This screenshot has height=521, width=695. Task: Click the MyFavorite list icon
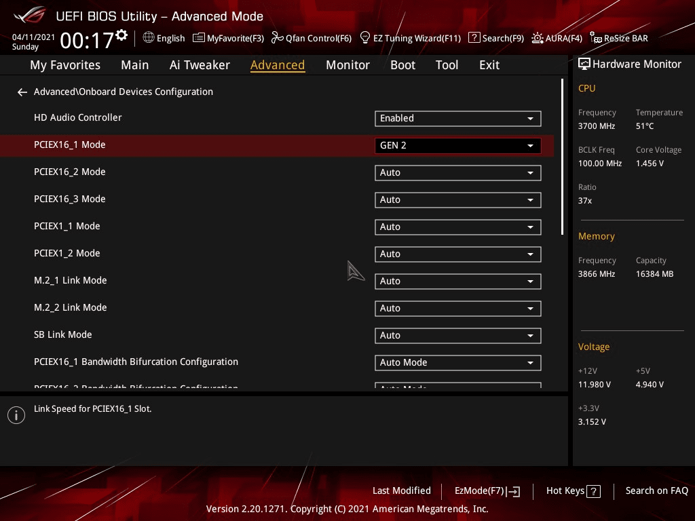click(199, 38)
